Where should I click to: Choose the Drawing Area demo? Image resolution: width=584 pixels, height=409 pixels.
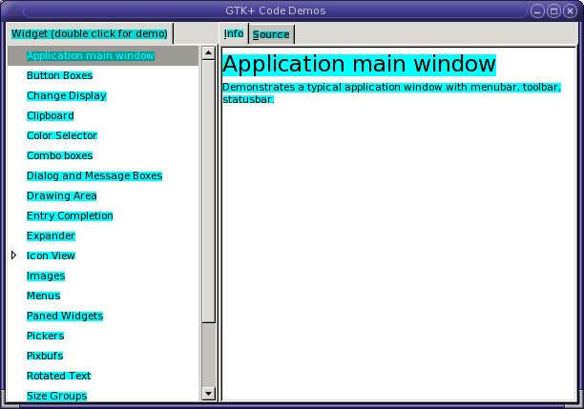coord(61,195)
